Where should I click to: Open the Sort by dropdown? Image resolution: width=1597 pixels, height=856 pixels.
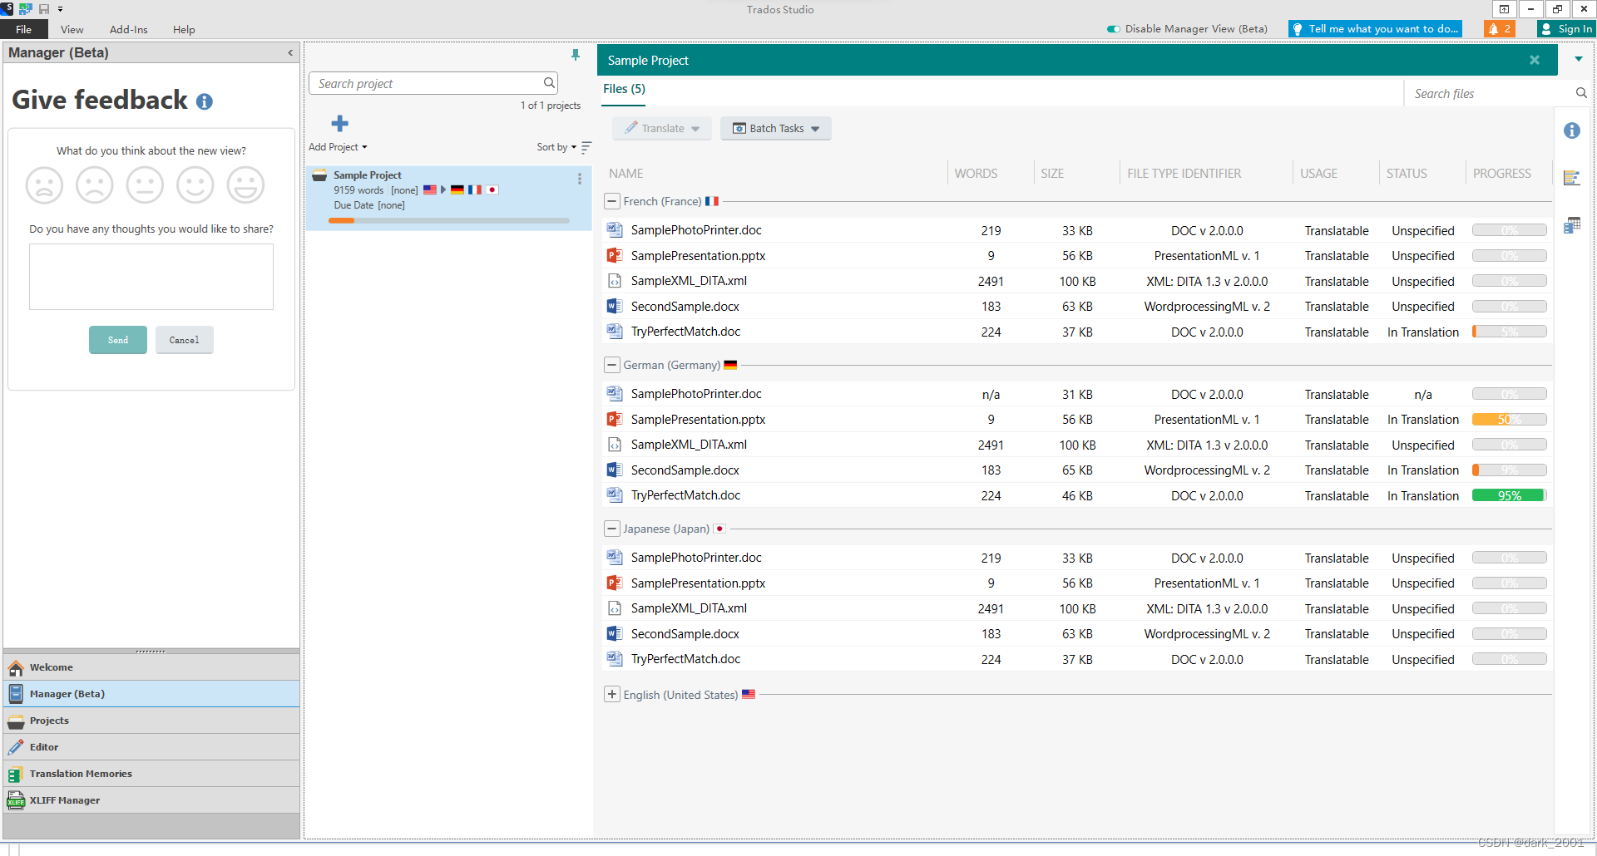point(556,147)
